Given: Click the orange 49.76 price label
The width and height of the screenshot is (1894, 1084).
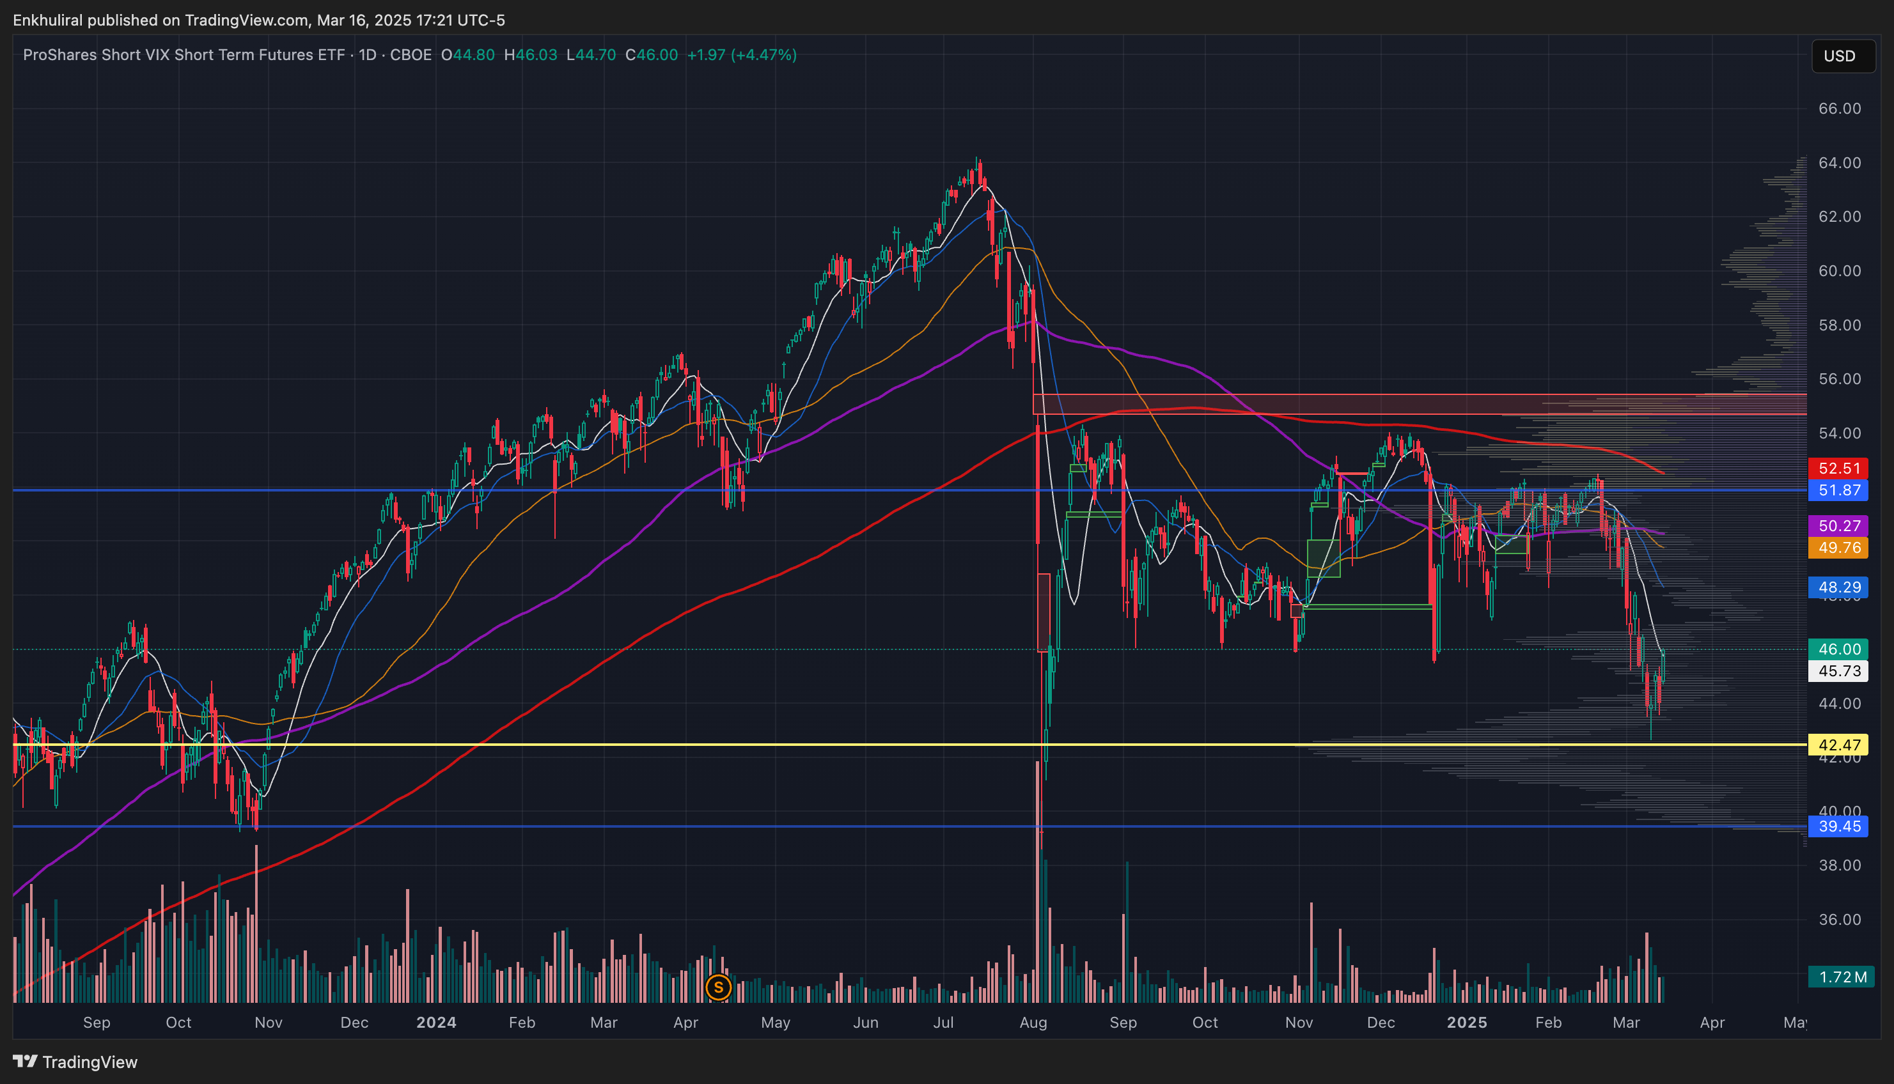Looking at the screenshot, I should coord(1838,548).
